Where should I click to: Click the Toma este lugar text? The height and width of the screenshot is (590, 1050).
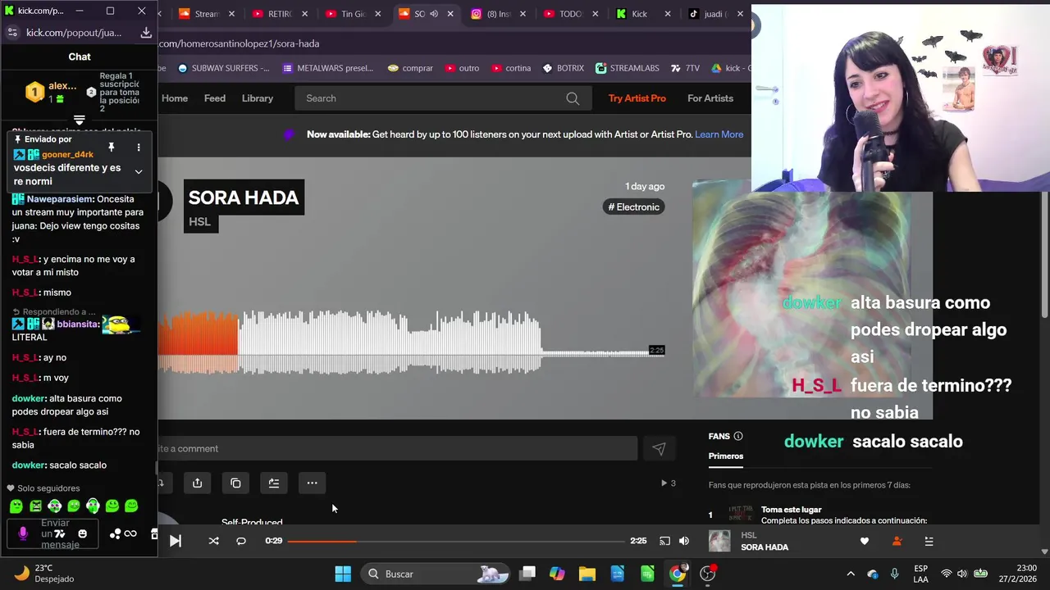(792, 510)
